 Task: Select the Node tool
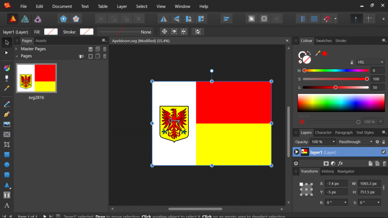click(7, 53)
